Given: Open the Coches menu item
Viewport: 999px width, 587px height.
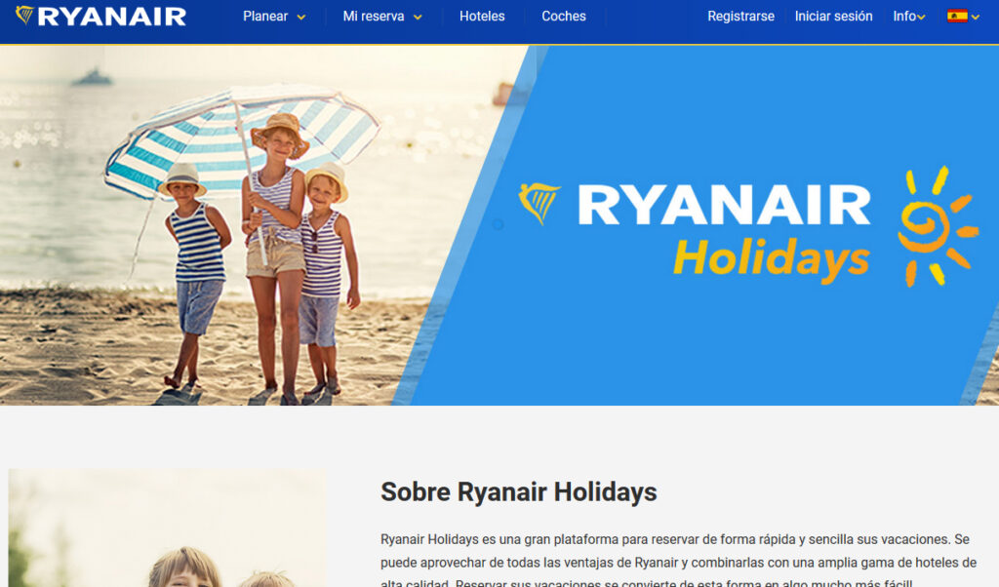Looking at the screenshot, I should 563,16.
